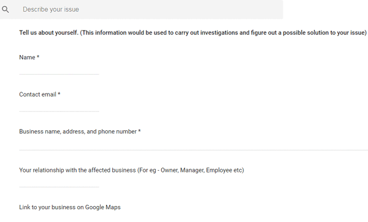The width and height of the screenshot is (368, 222).
Task: Click 'Your relationship with the affected business' label
Action: (x=131, y=170)
